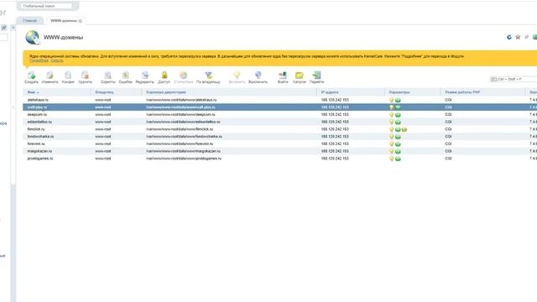Click the lightbulb icon in the margokazan.ru row
This screenshot has height=302, width=537.
392,151
